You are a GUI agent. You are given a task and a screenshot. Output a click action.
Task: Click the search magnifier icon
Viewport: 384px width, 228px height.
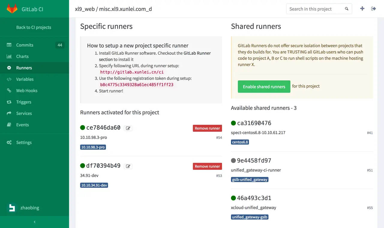[x=347, y=9]
